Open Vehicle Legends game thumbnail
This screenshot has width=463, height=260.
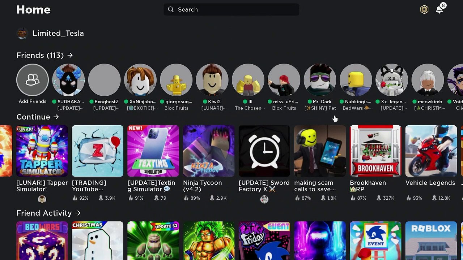point(431,151)
